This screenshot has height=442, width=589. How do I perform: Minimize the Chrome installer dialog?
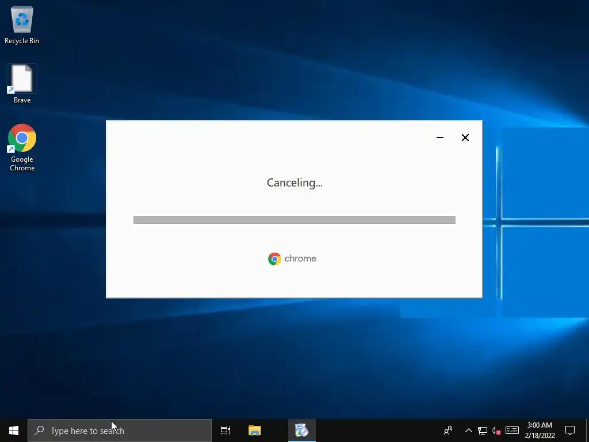coord(440,138)
